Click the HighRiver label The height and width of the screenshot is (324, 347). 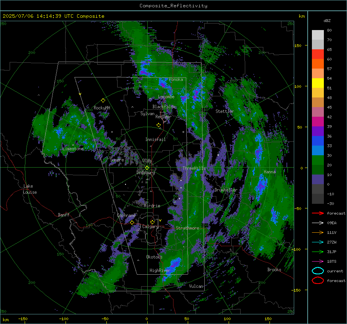pyautogui.click(x=160, y=270)
